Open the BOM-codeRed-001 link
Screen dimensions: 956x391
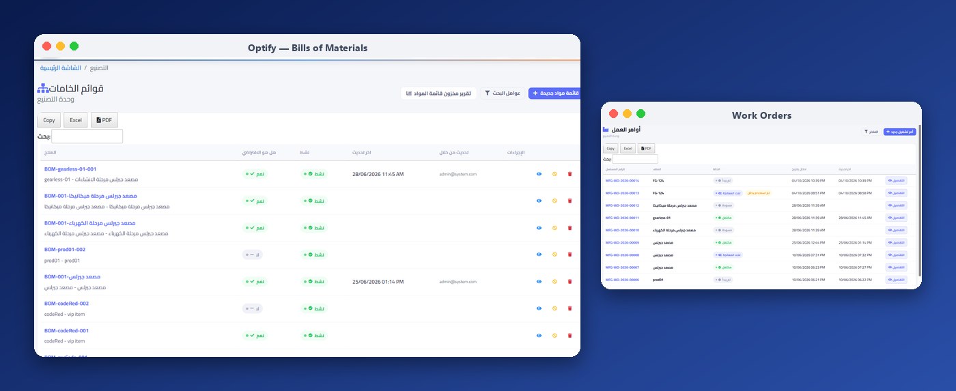[66, 330]
